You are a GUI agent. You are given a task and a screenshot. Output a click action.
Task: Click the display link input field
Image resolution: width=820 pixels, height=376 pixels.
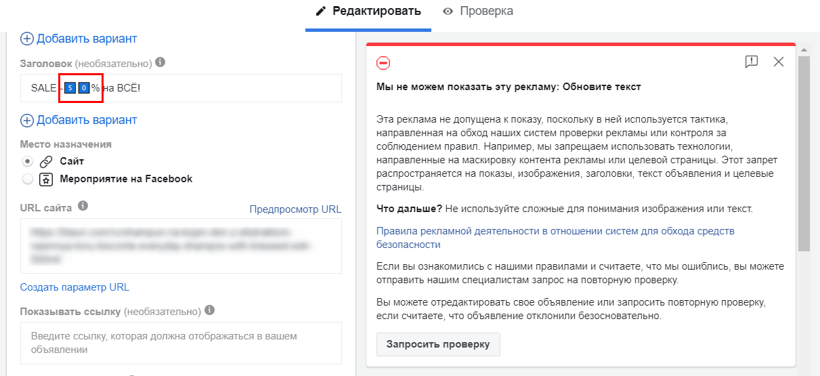click(x=181, y=343)
